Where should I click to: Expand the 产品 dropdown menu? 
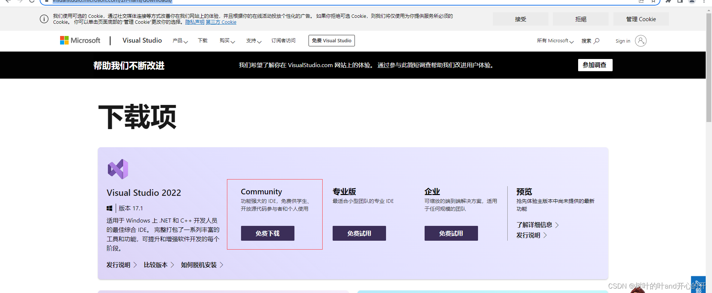pos(180,41)
